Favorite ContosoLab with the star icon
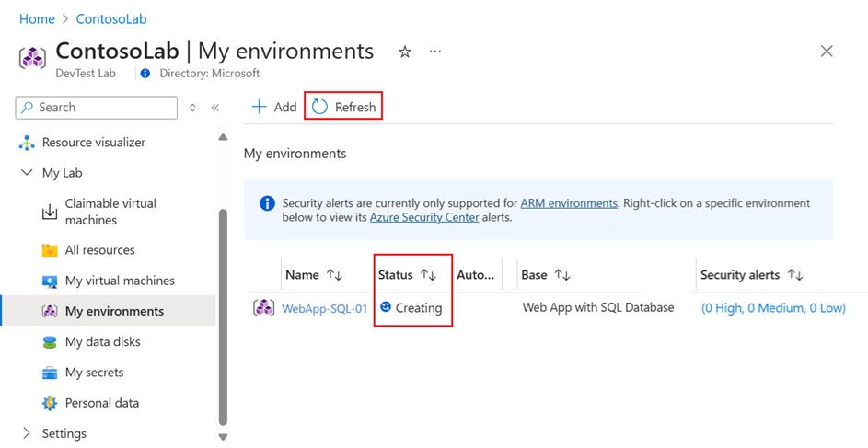Image resolution: width=868 pixels, height=448 pixels. (x=405, y=52)
